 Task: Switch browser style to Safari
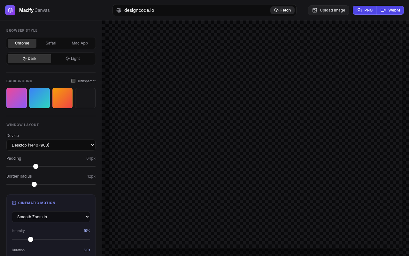[51, 43]
